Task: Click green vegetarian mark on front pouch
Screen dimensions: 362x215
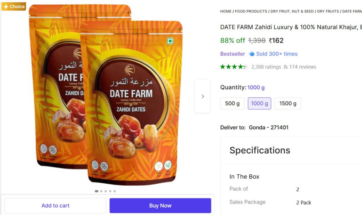Action: tap(170, 41)
